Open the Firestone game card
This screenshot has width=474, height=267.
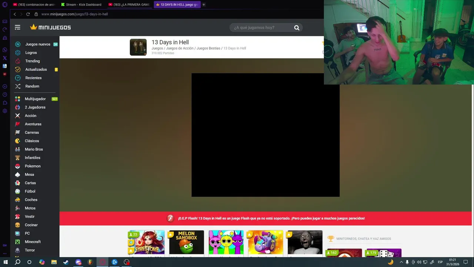click(147, 243)
